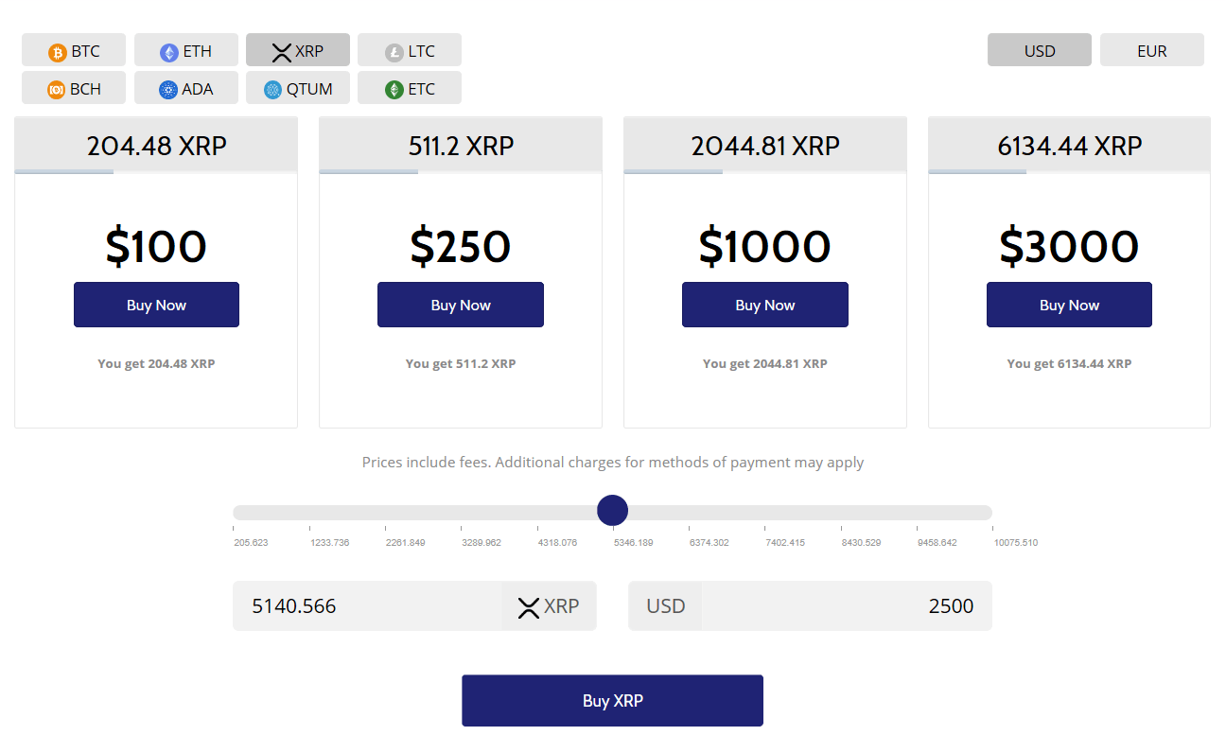Pick the BCH Bitcoin Cash icon
1226x753 pixels.
click(x=57, y=90)
